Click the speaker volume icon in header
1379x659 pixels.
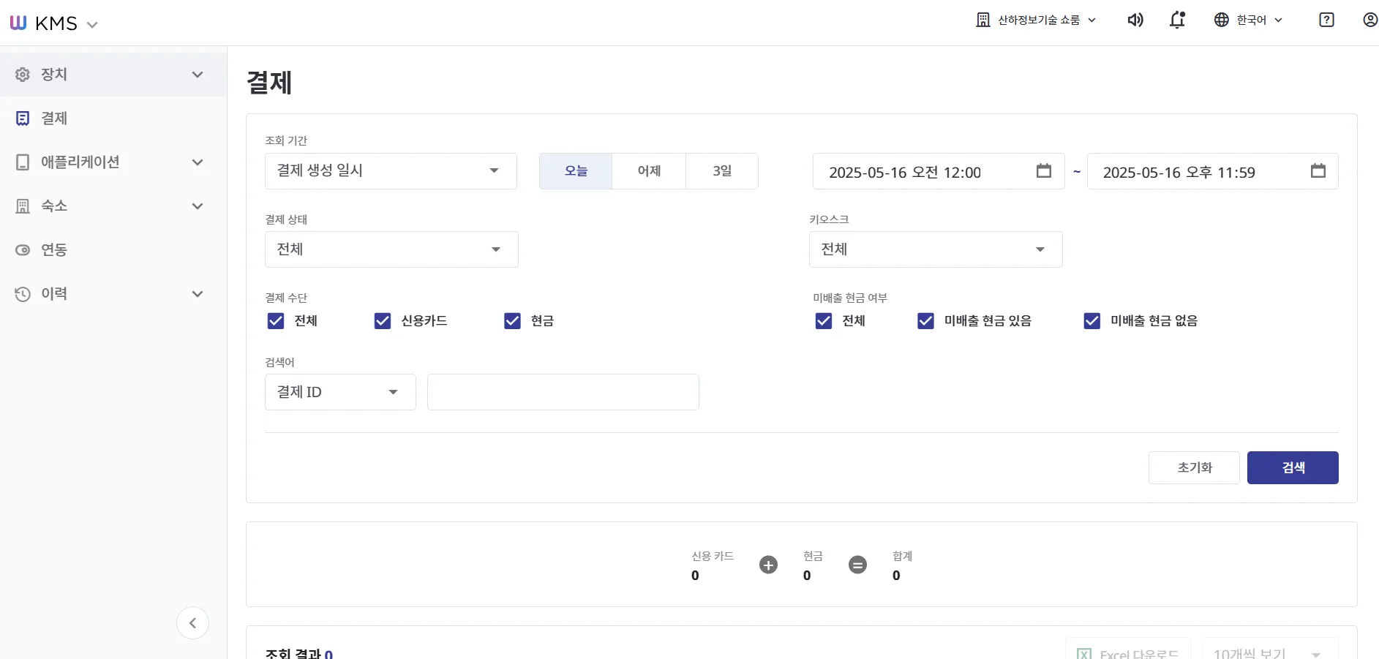coord(1135,20)
